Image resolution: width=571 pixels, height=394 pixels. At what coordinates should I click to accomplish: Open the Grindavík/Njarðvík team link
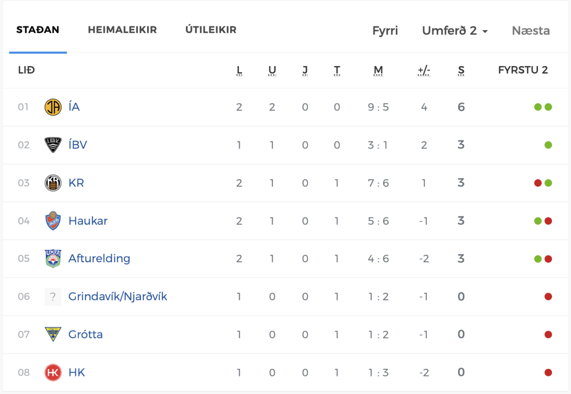coord(118,296)
